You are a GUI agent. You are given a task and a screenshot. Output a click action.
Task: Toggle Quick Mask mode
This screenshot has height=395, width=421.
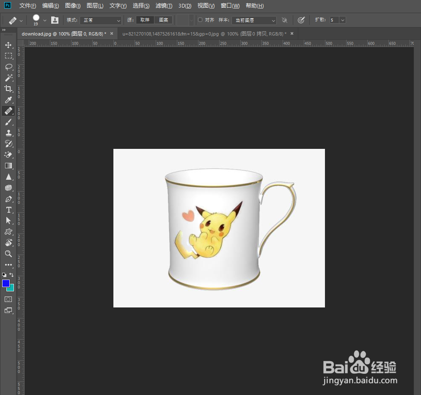[x=8, y=299]
